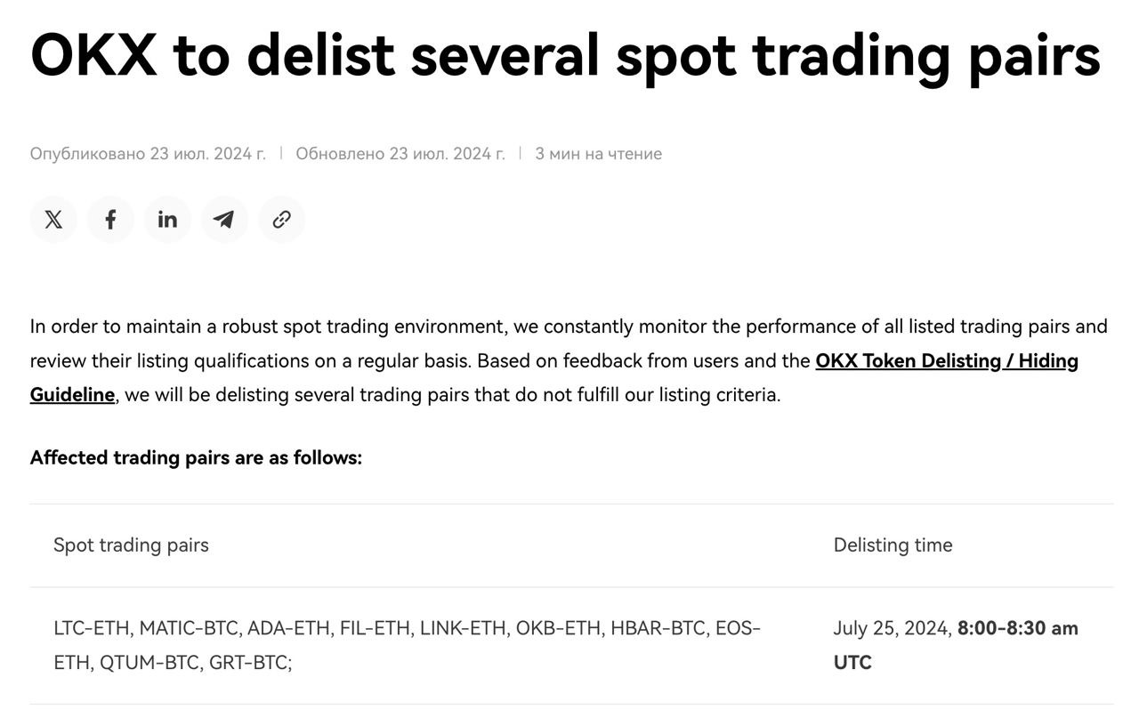1139x718 pixels.
Task: Click the "Affected trading pairs are as follows:" heading
Action: pos(196,458)
